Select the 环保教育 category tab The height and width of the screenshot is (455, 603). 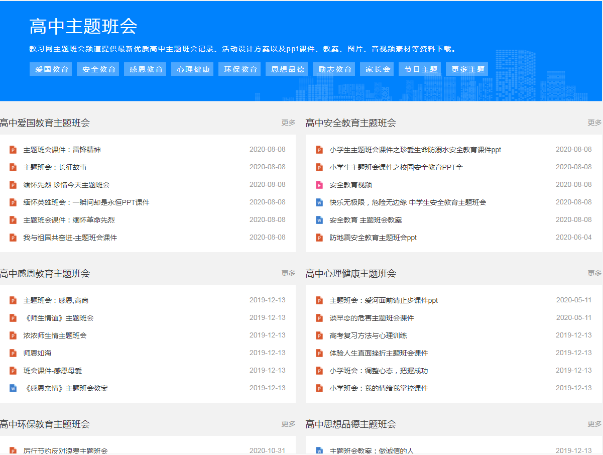coord(239,69)
